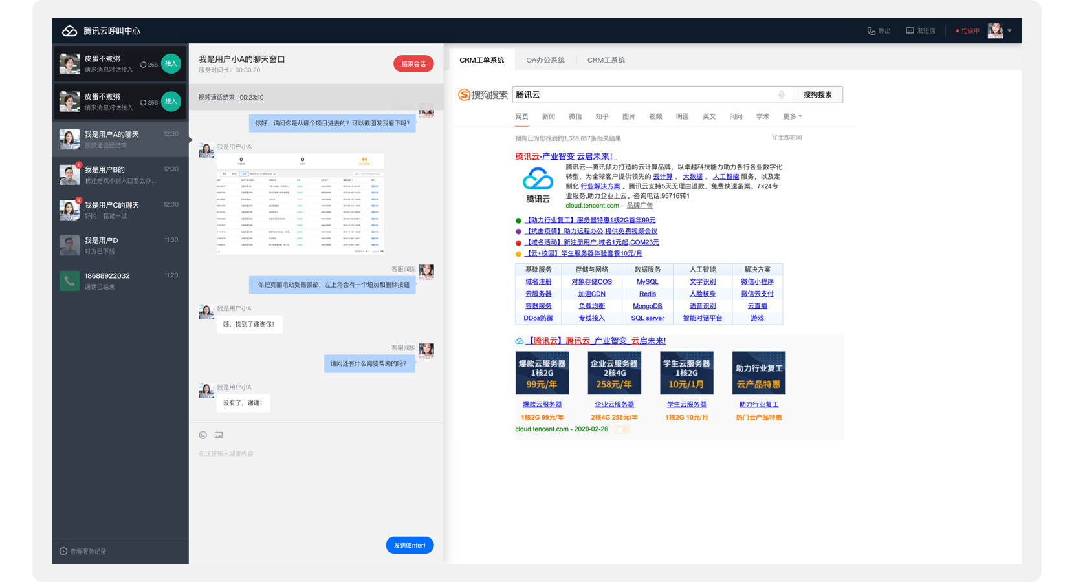1074x582 pixels.
Task: Click the small cloud icon before 【腾讯云】 result
Action: pyautogui.click(x=519, y=341)
